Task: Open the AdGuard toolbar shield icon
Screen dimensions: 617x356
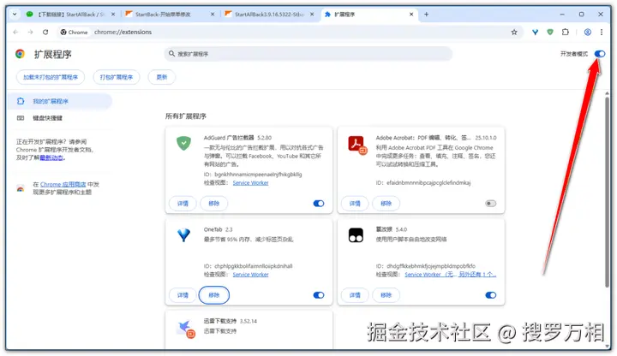Action: [x=550, y=33]
